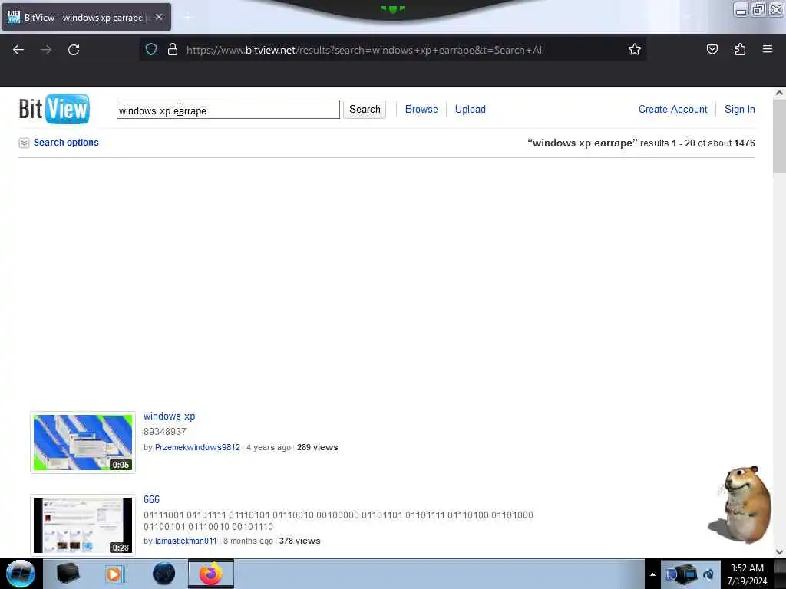
Task: Open the volume tray icon
Action: 708,574
